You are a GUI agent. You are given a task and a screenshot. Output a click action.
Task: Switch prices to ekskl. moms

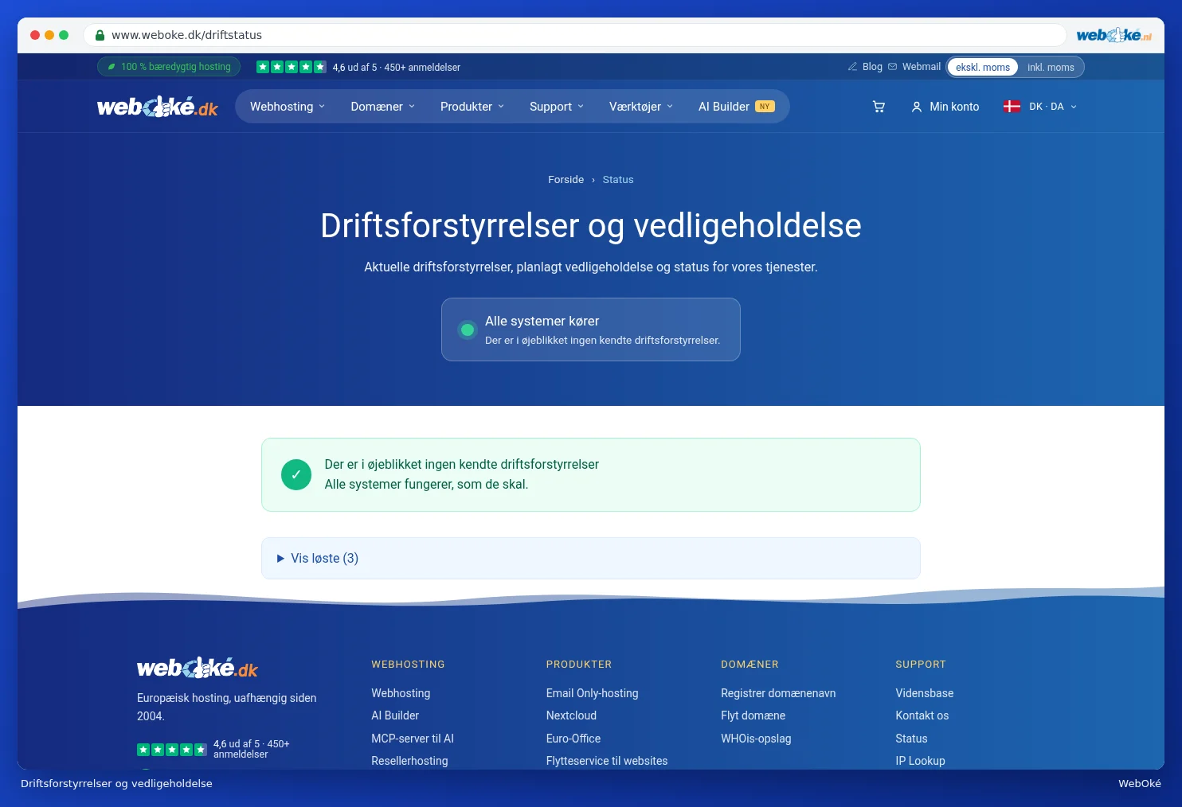983,67
